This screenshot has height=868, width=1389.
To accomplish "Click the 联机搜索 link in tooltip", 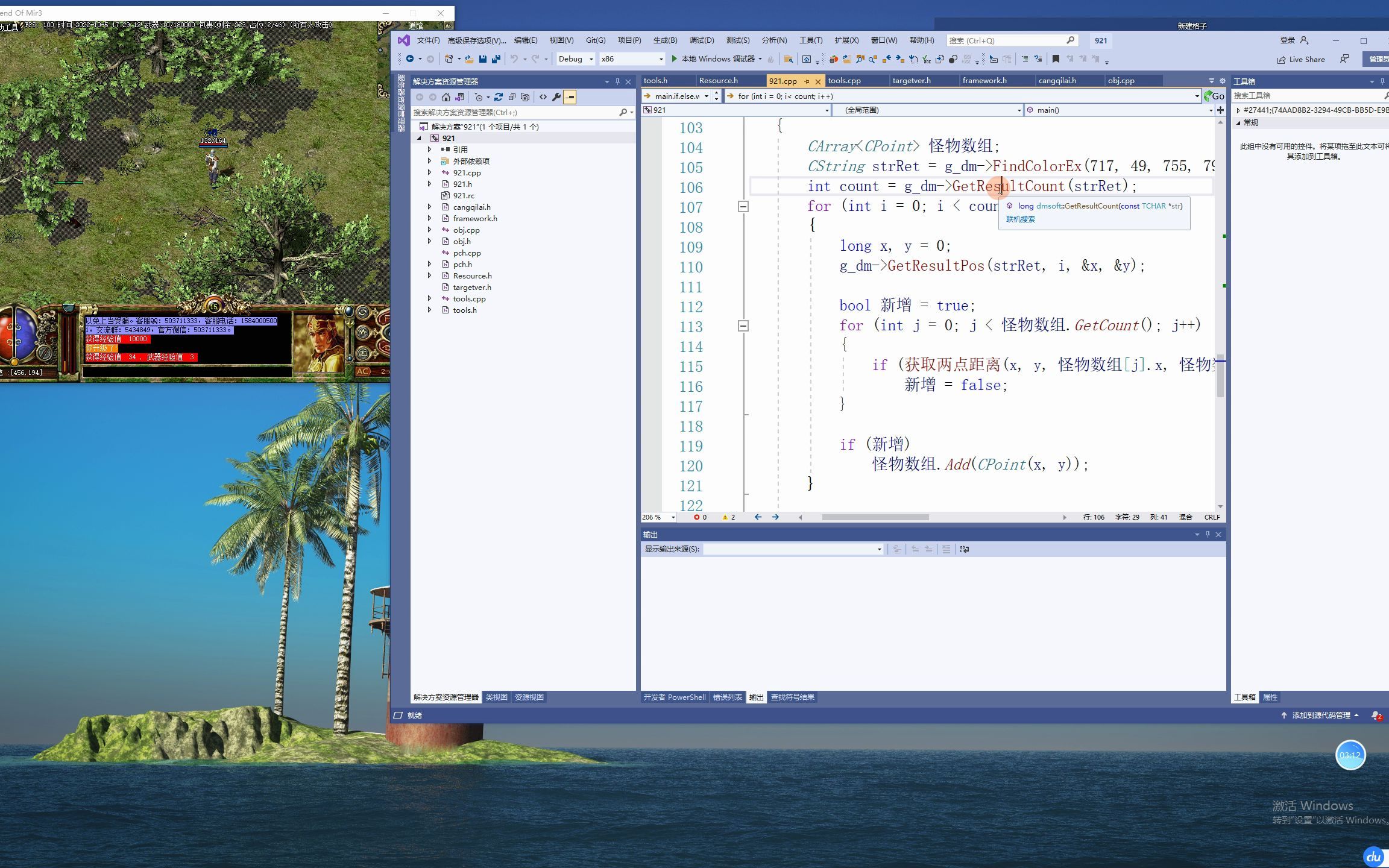I will tap(1020, 219).
